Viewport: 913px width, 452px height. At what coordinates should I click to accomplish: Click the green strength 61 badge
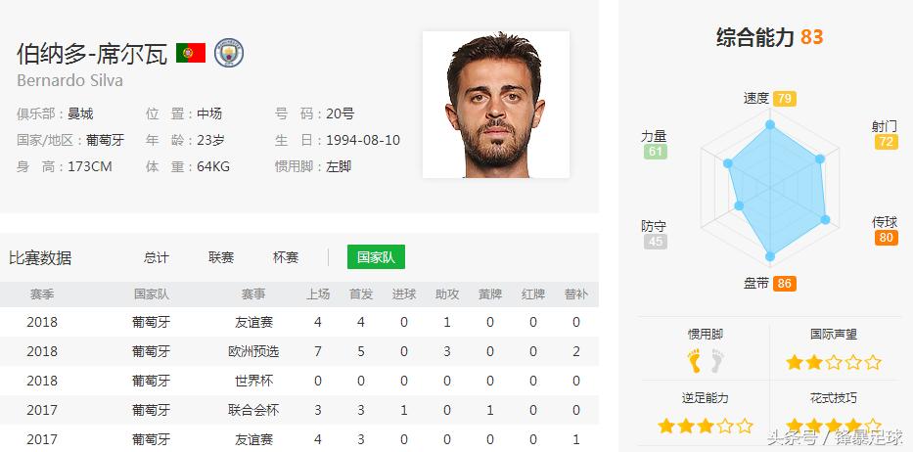[655, 152]
